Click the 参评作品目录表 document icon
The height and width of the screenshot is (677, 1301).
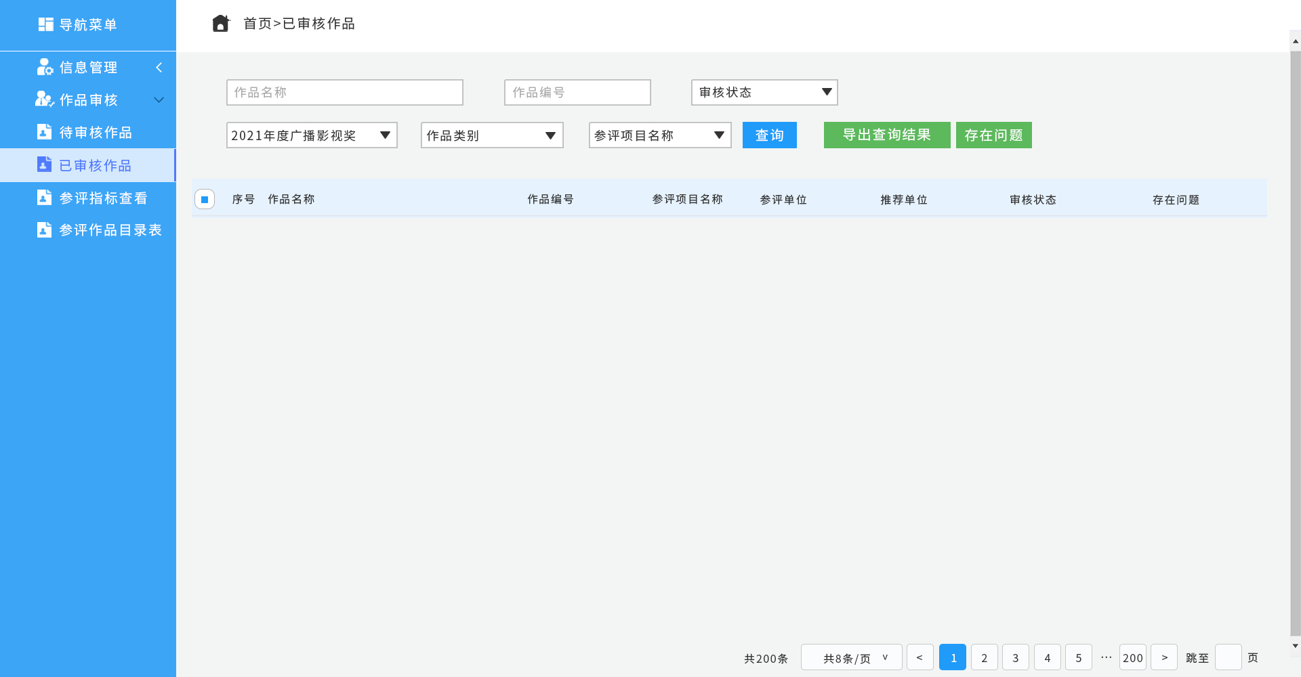[x=44, y=230]
